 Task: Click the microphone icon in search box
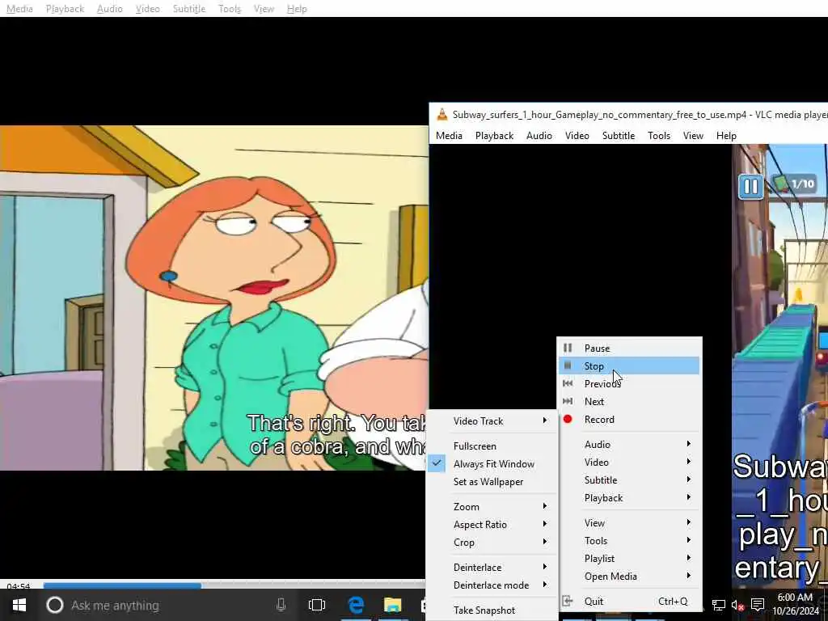281,605
